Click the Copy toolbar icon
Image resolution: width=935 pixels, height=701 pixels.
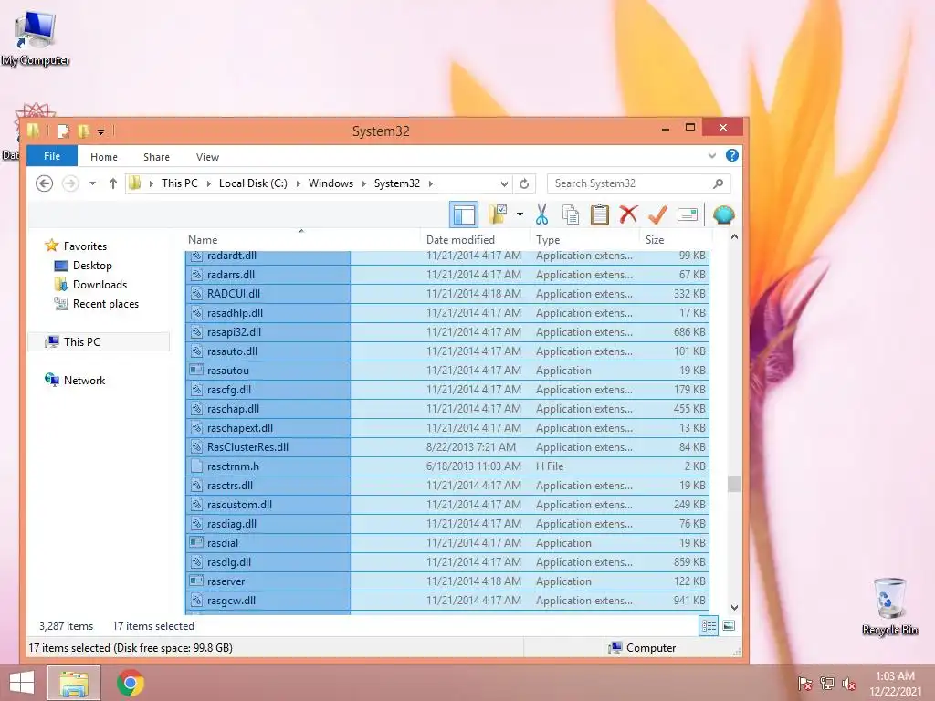pyautogui.click(x=571, y=214)
